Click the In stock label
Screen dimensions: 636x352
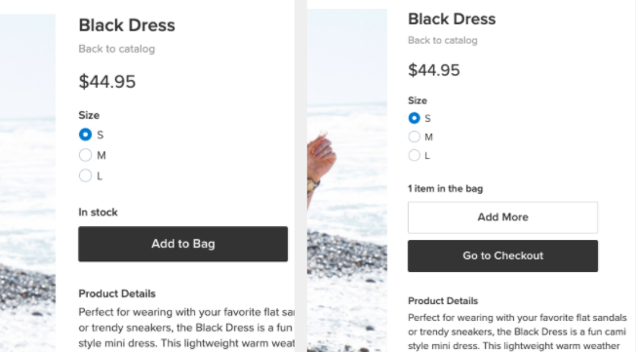coord(98,213)
